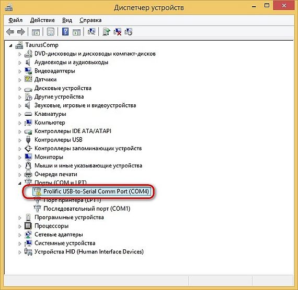Open the Файл menu
Viewport: 298px width, 290px height.
point(15,20)
